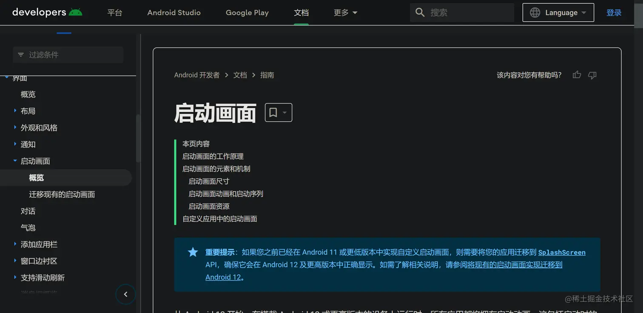Click the 过滤条件 filter field
Viewport: 643px width, 313px height.
68,55
